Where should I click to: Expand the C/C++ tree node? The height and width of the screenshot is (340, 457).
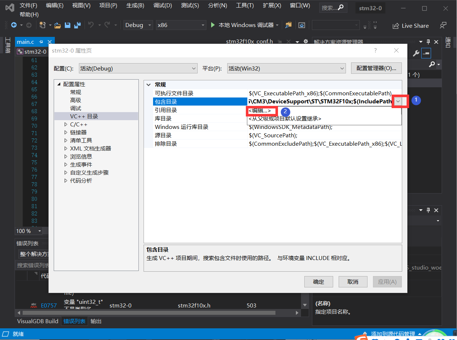pos(66,125)
